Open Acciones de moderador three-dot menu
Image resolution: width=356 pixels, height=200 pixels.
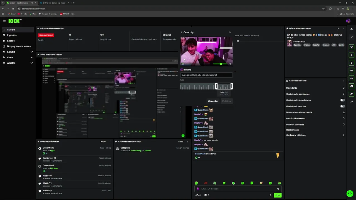pyautogui.click(x=188, y=142)
